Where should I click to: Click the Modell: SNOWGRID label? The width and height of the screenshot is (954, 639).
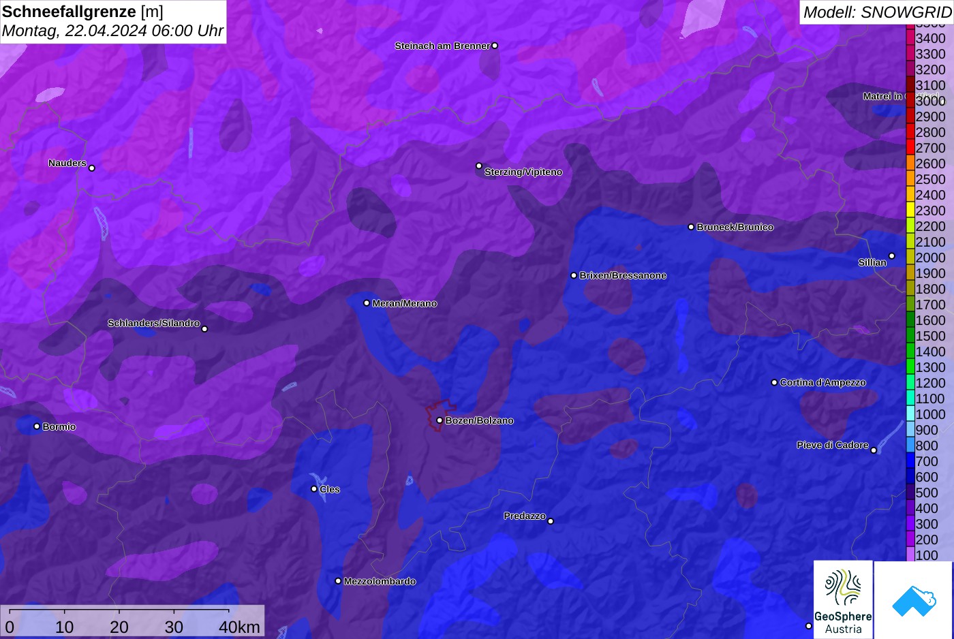tap(877, 12)
